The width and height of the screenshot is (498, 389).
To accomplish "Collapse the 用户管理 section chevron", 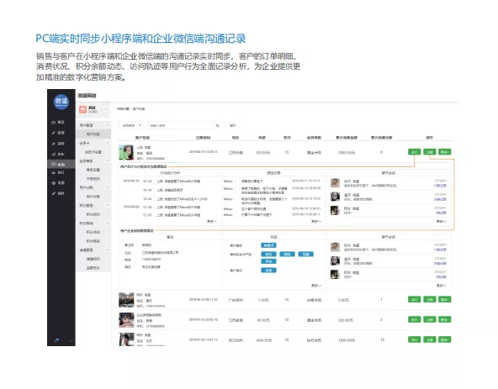I will click(108, 125).
